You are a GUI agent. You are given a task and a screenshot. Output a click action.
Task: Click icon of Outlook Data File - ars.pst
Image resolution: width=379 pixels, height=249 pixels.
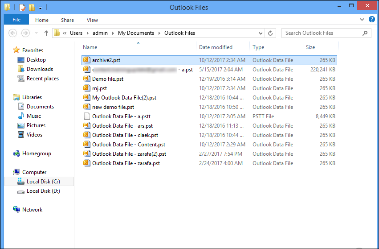tap(87, 126)
